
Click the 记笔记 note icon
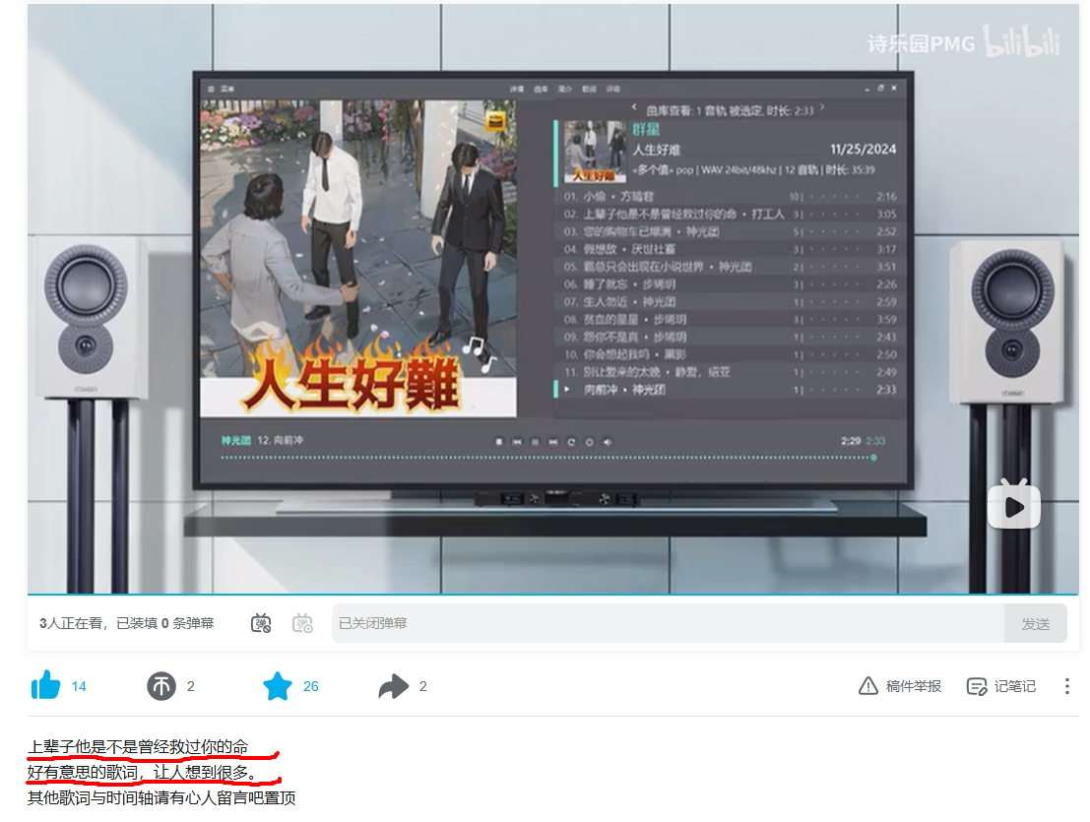click(x=977, y=686)
